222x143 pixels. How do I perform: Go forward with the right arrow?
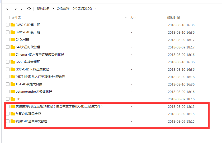click(15, 9)
